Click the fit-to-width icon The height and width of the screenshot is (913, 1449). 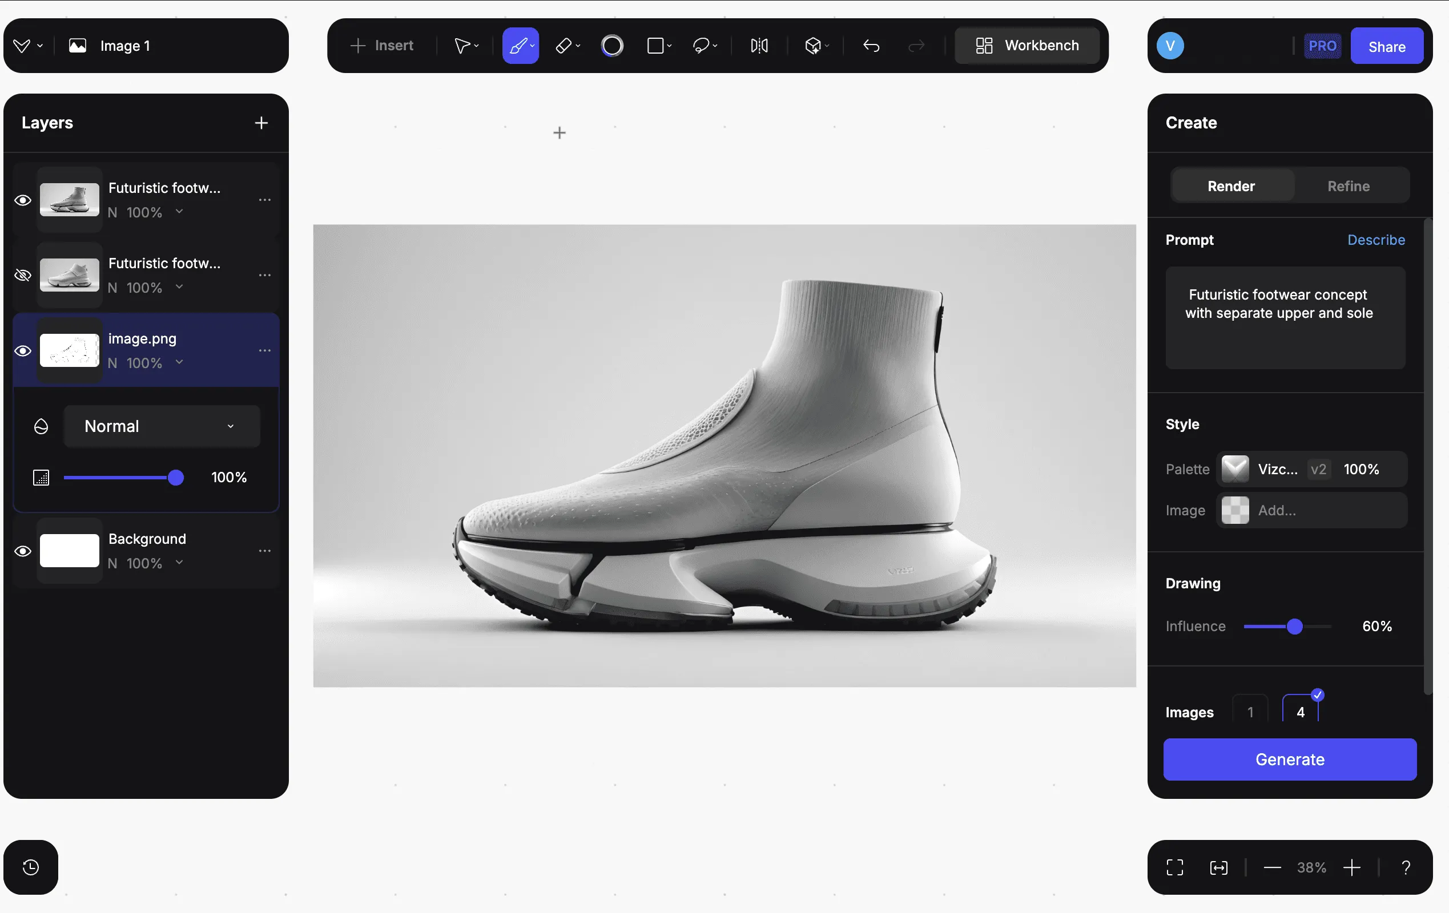click(x=1218, y=867)
